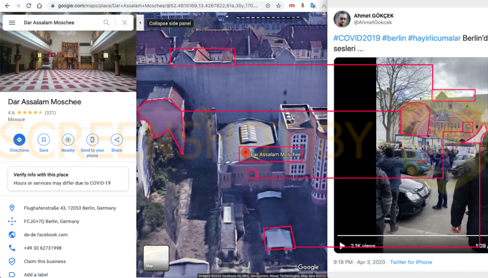This screenshot has height=278, width=488.
Task: Click 'Verify info with this place' card
Action: (x=68, y=179)
